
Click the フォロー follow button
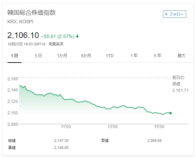pos(174,14)
